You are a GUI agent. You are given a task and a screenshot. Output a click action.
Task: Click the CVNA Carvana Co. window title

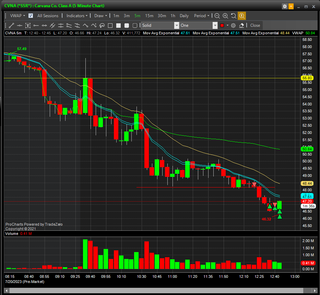click(54, 6)
